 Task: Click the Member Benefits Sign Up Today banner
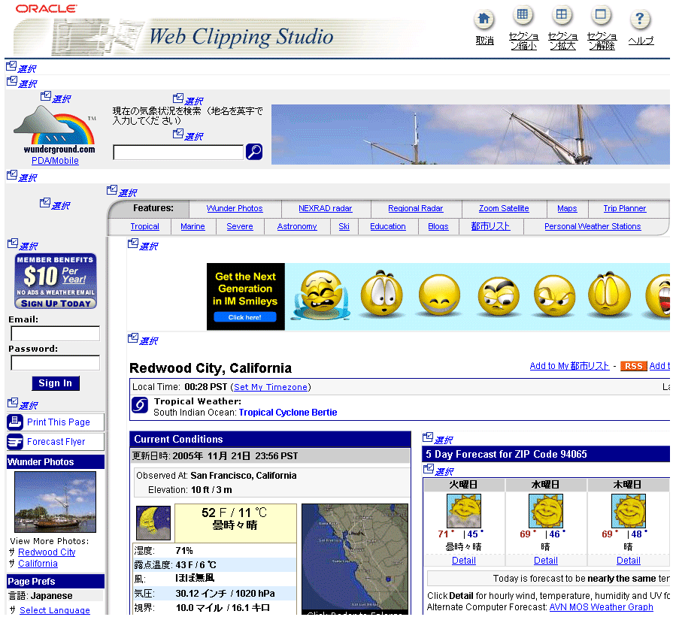tap(56, 281)
